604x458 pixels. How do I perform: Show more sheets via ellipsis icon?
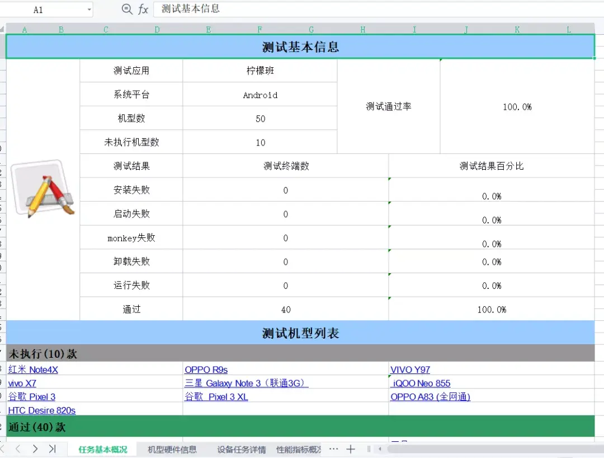click(333, 448)
